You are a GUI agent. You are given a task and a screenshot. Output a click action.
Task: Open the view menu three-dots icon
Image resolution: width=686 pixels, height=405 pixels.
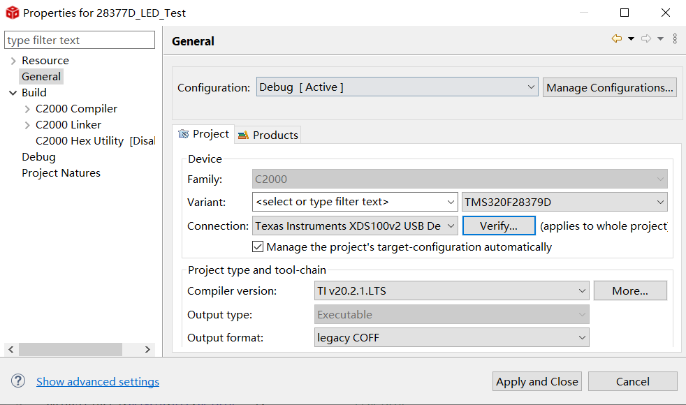675,39
